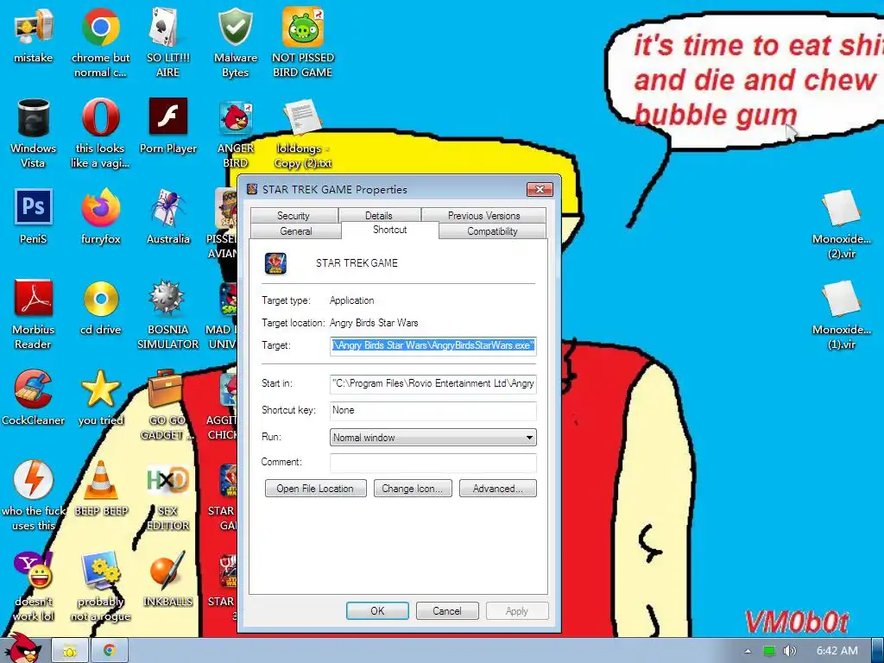Confirm the properties with OK
884x663 pixels.
(x=377, y=610)
